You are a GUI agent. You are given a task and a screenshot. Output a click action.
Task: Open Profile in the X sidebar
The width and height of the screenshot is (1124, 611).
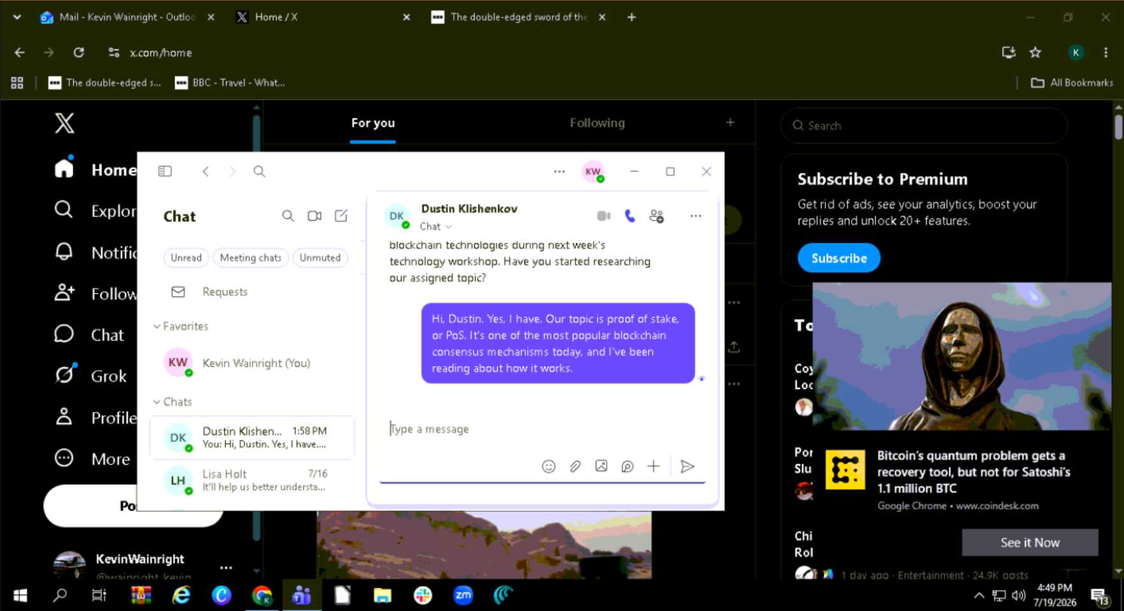click(95, 418)
